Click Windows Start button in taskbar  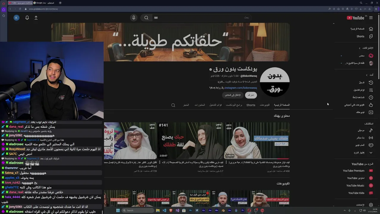(x=118, y=210)
